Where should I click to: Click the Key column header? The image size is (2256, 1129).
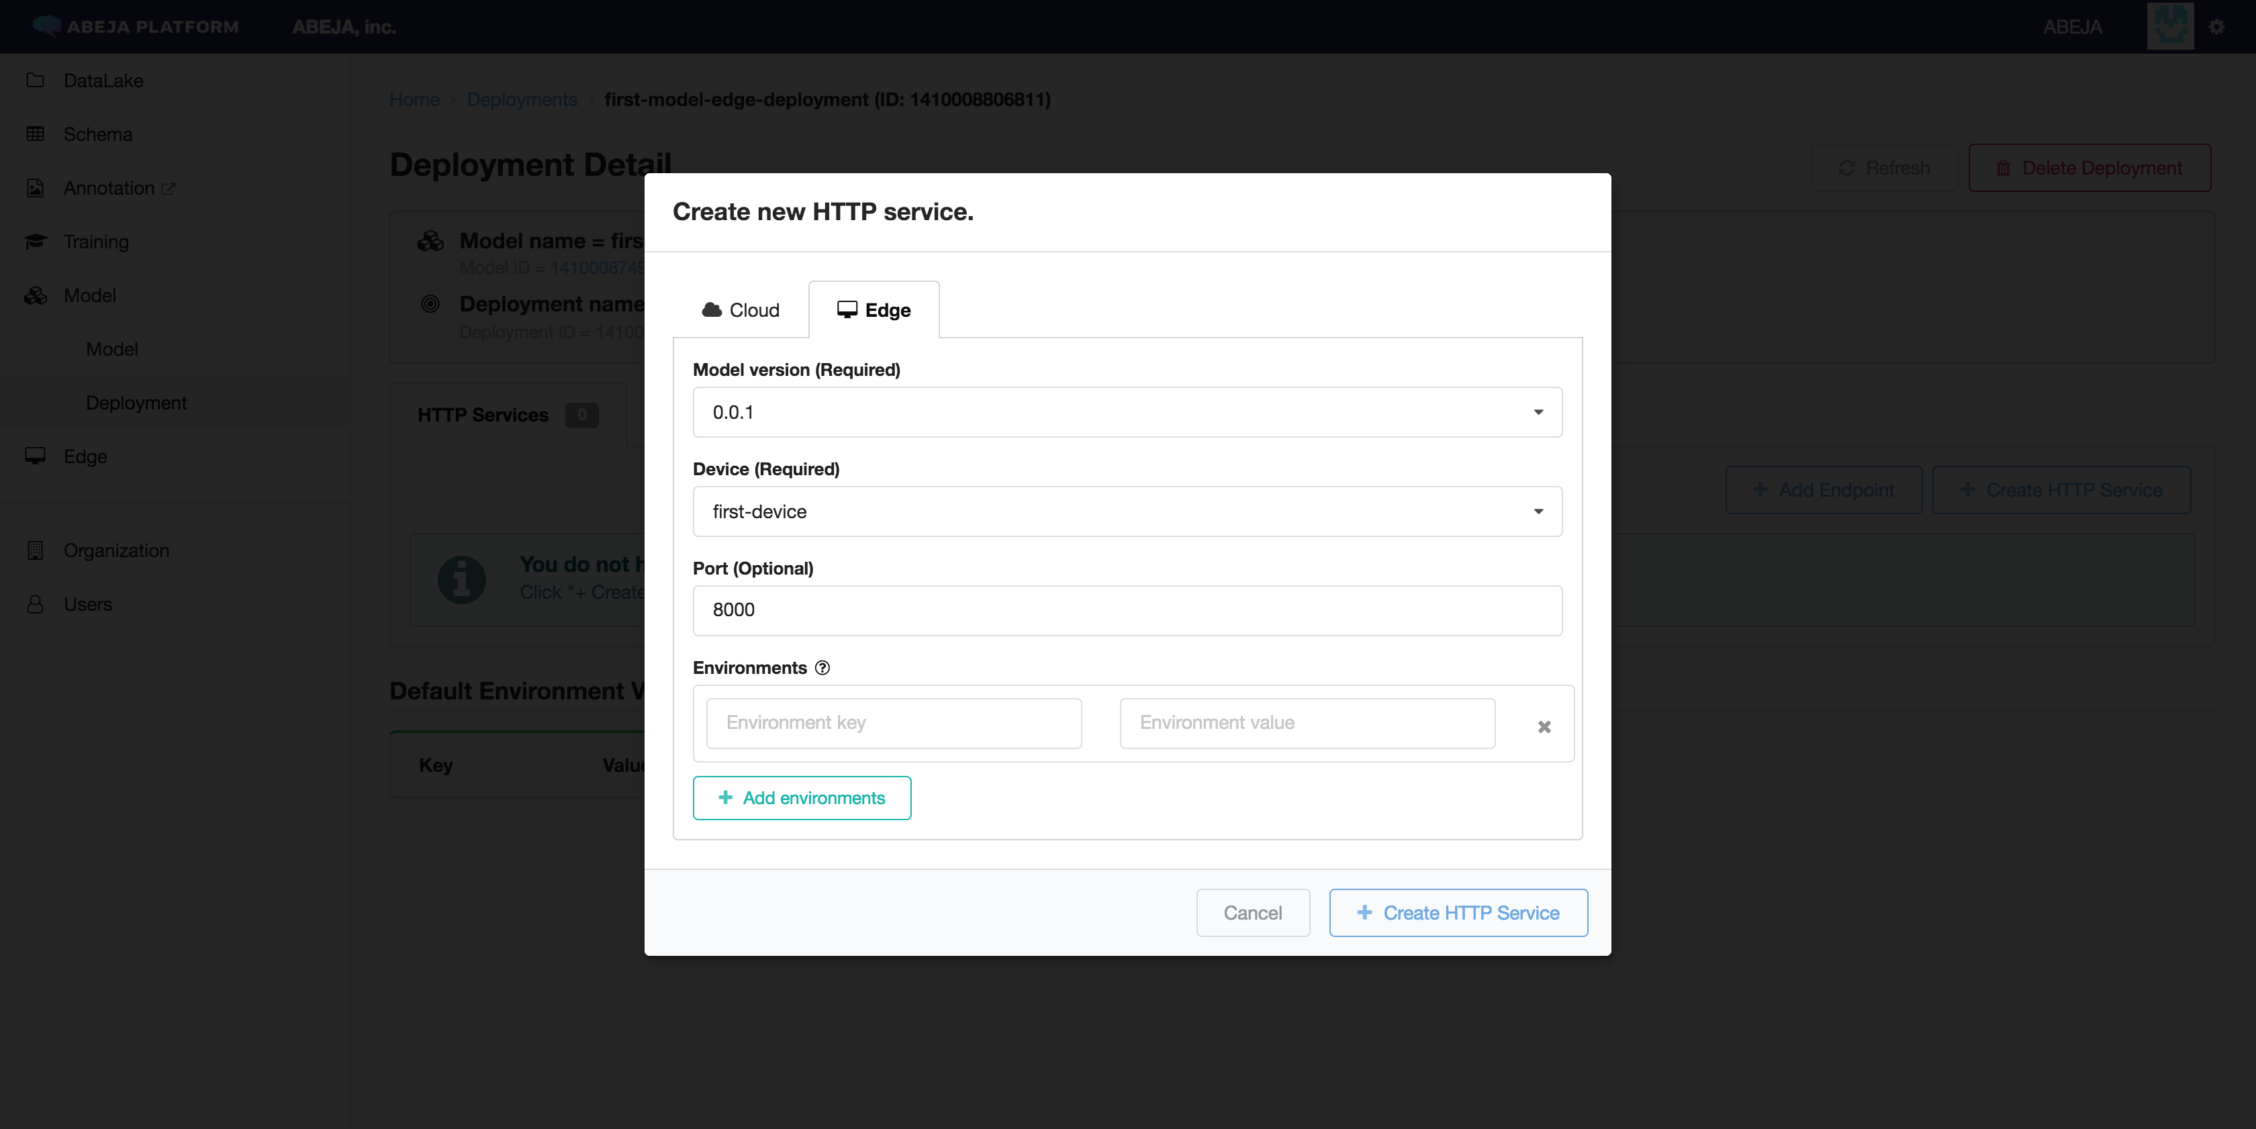(x=435, y=765)
